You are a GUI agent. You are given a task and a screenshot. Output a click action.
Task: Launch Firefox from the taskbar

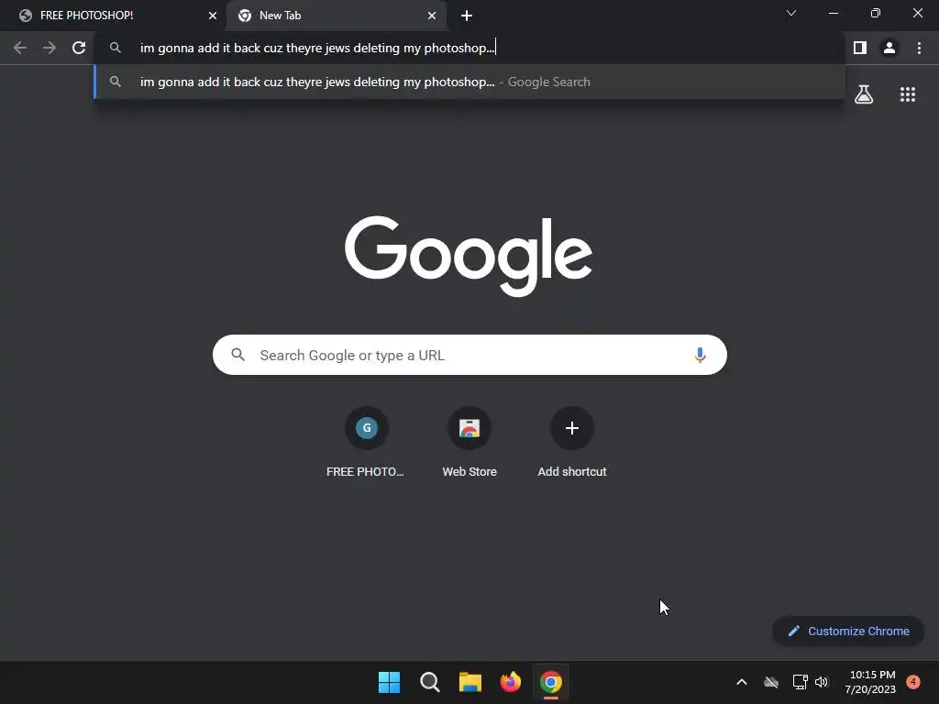click(x=510, y=682)
